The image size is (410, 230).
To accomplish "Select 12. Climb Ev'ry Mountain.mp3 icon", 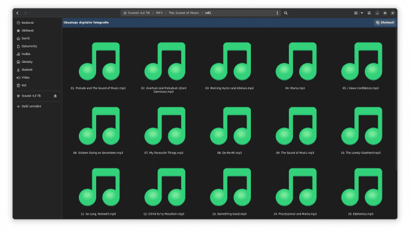I will 165,187.
